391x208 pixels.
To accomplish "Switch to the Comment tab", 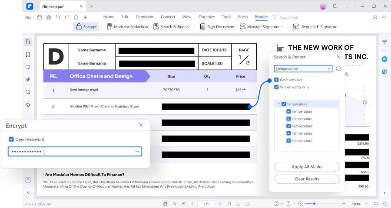I will [x=145, y=17].
